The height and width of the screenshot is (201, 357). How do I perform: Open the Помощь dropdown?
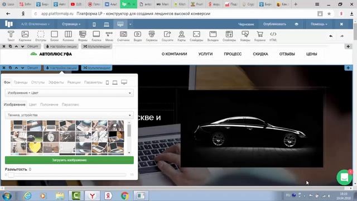[x=319, y=24]
